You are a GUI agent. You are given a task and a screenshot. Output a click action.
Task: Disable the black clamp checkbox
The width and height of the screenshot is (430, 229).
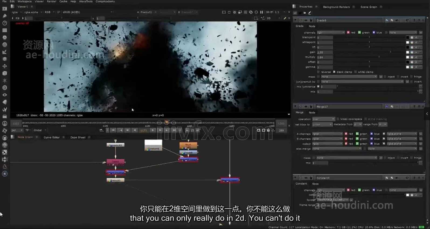334,72
